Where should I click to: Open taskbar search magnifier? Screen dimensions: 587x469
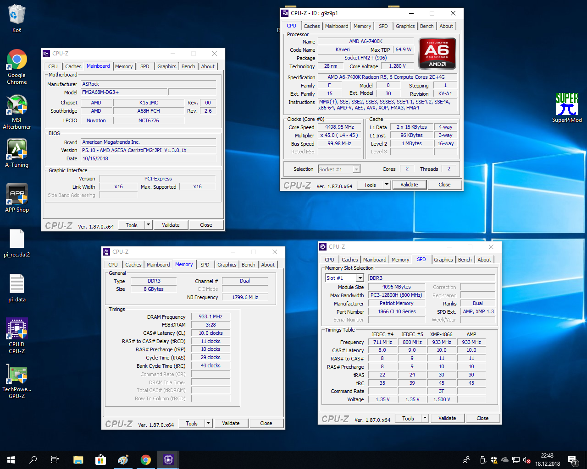coord(33,460)
